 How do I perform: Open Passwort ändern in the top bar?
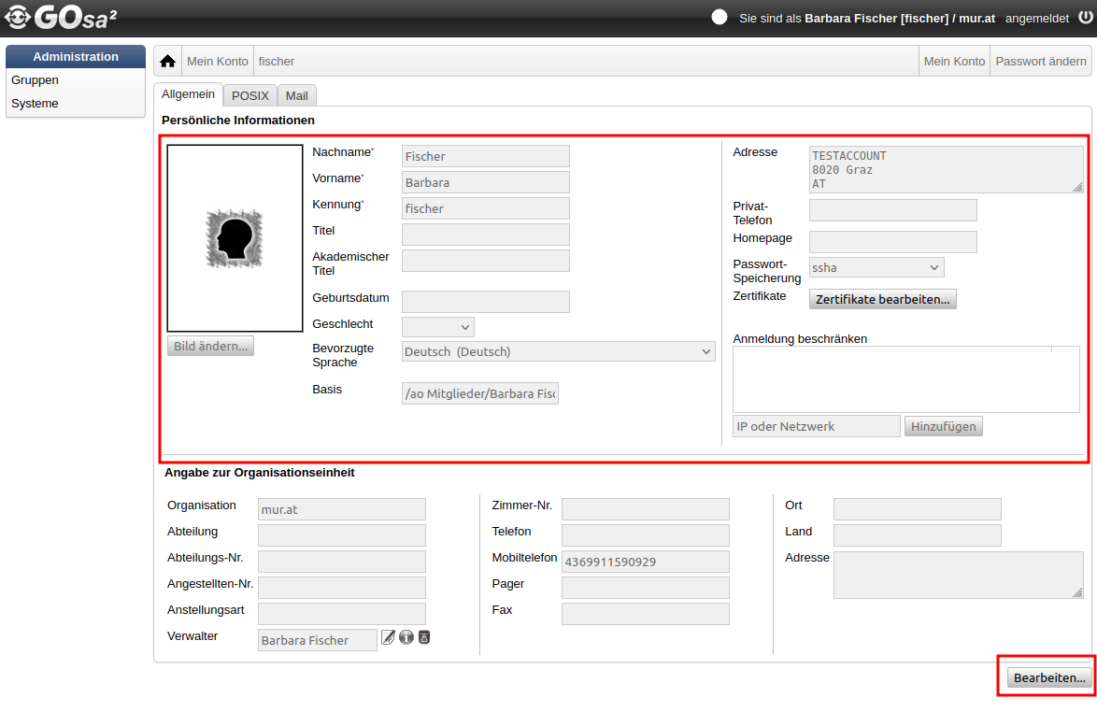1041,62
